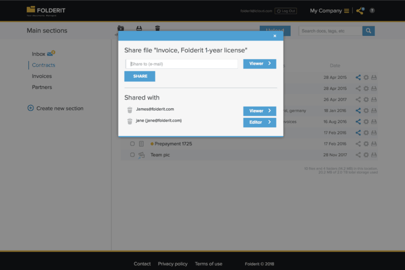
Task: Open the My Company hamburger menu
Action: coord(347,11)
